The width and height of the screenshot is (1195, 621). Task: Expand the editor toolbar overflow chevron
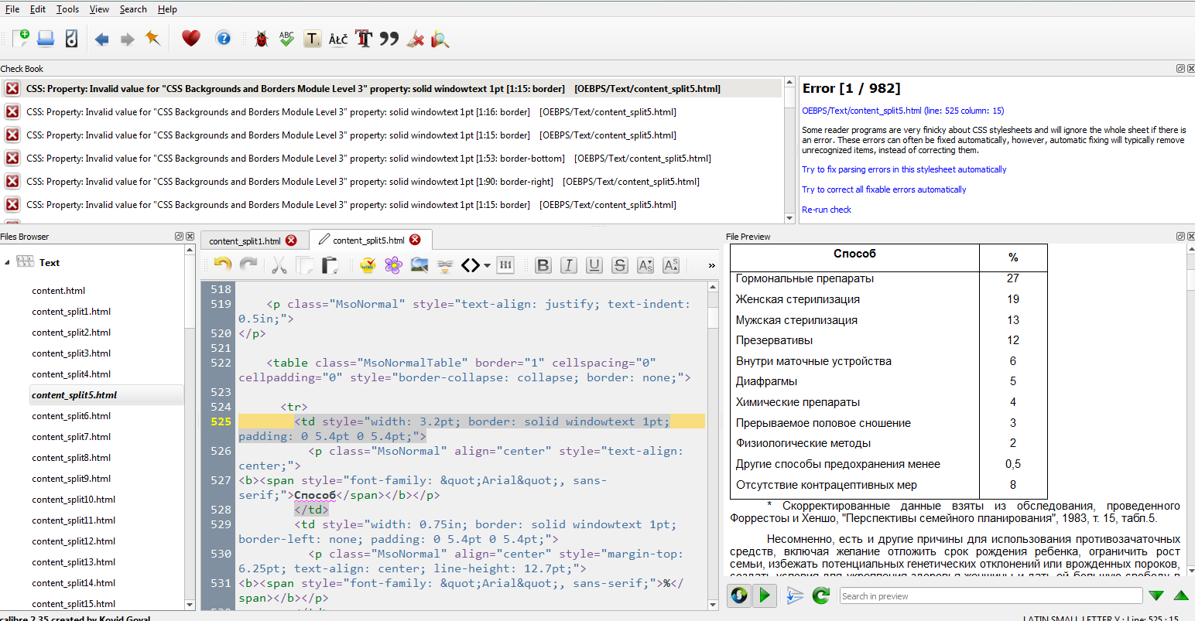pyautogui.click(x=711, y=265)
